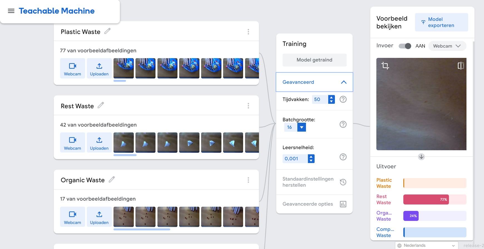Select first Plastic Waste sample thumbnail
The height and width of the screenshot is (249, 484).
click(124, 68)
